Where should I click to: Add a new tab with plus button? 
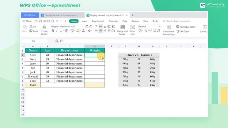[133, 15]
